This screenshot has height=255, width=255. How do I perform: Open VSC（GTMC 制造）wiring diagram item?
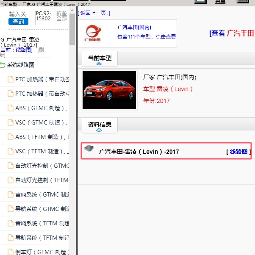coord(41,122)
